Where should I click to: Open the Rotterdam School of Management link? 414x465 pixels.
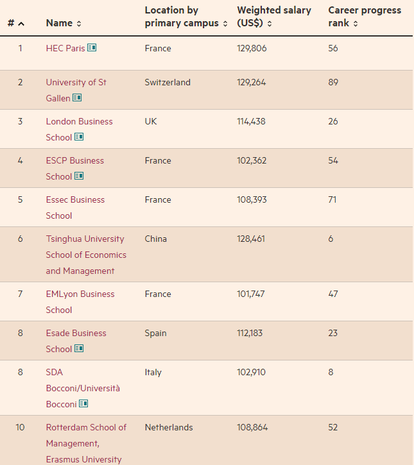86,428
